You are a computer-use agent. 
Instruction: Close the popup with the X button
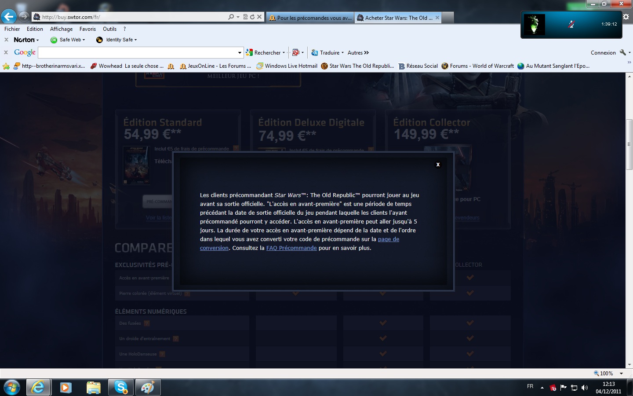(x=438, y=165)
